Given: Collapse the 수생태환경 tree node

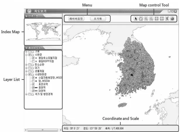Looking at the screenshot, I should coord(26,75).
